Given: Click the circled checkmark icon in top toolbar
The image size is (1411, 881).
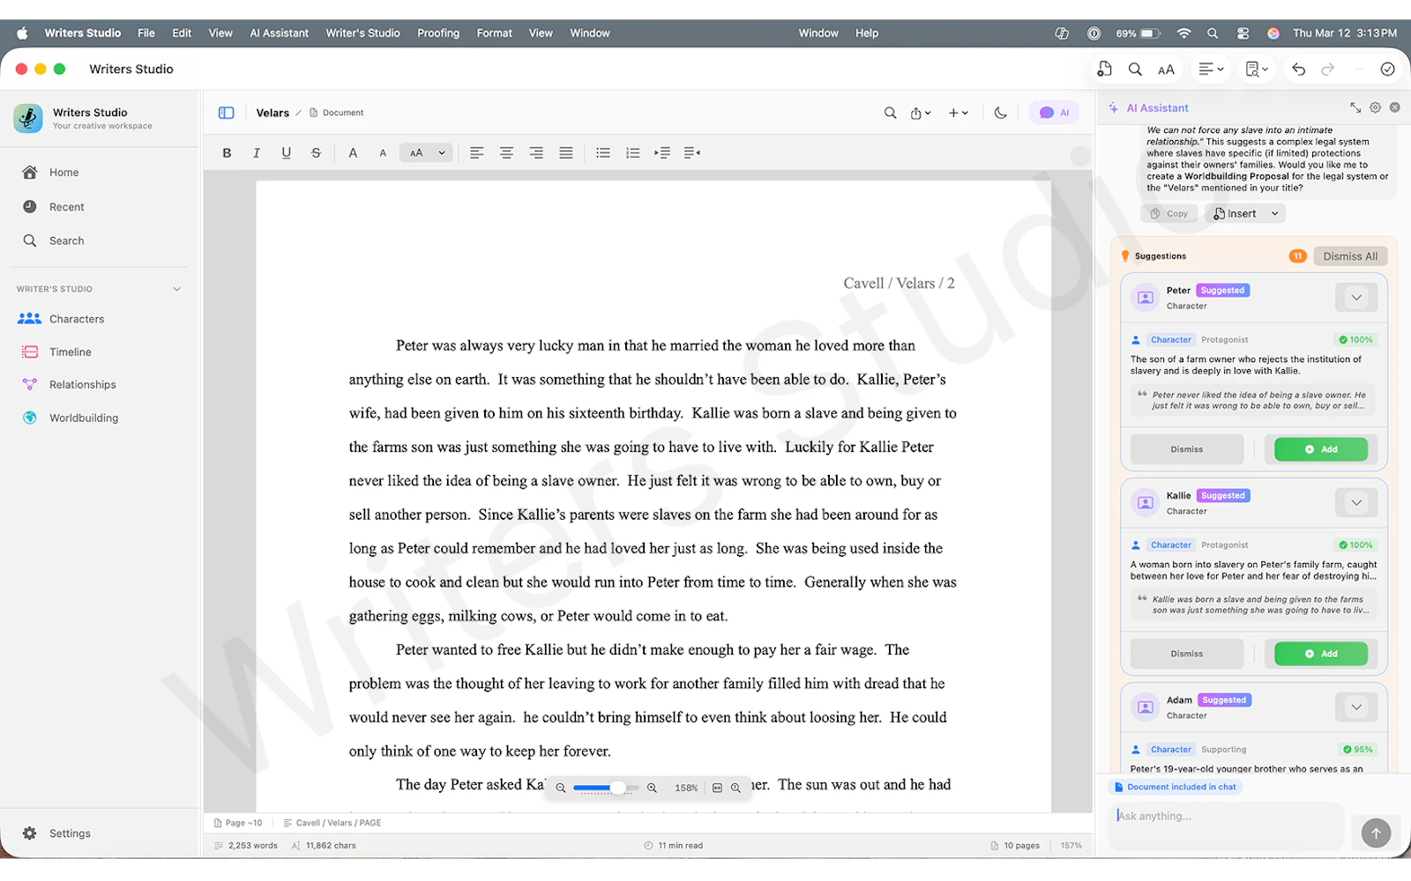Looking at the screenshot, I should pyautogui.click(x=1387, y=69).
